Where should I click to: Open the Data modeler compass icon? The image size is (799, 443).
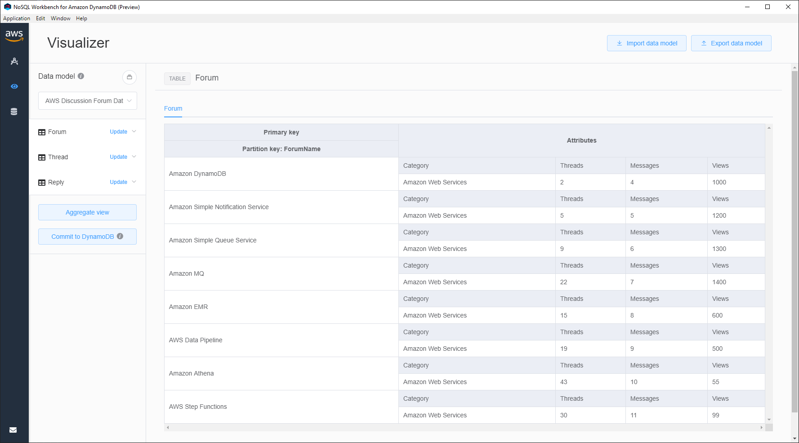[x=15, y=61]
